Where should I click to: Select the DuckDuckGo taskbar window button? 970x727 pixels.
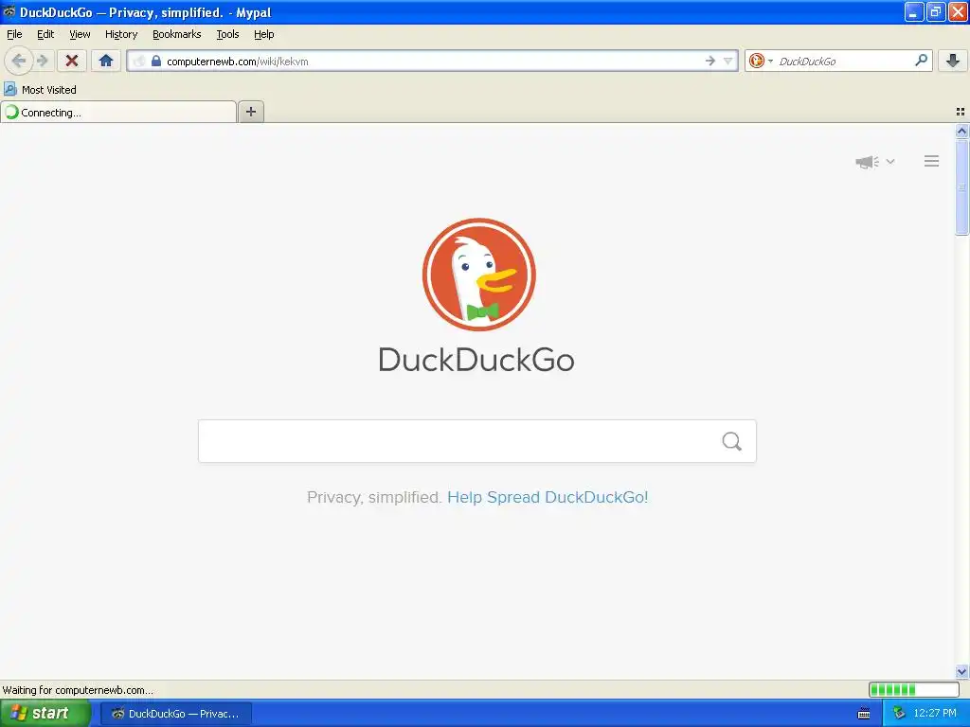[x=175, y=714]
